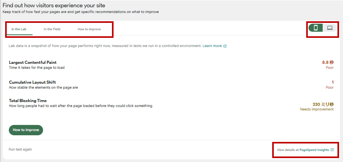Click the 330 milliseconds blocking time value
The image size is (343, 162).
point(323,104)
